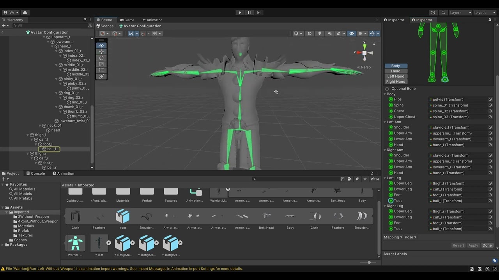Image resolution: width=499 pixels, height=280 pixels.
Task: Click the Right Hand mapping button
Action: pos(396,82)
